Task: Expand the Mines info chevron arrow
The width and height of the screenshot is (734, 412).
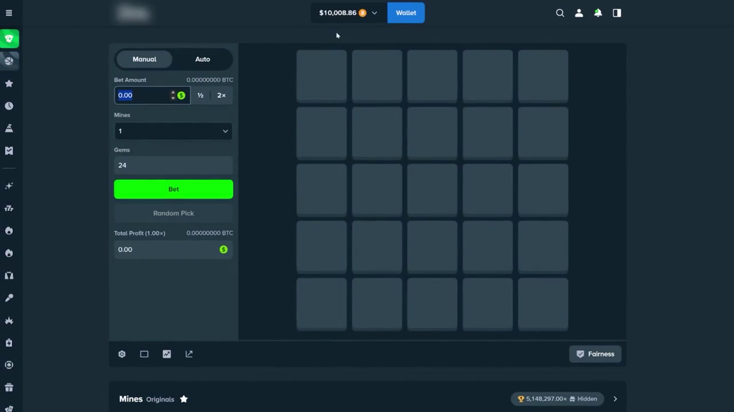Action: click(615, 399)
